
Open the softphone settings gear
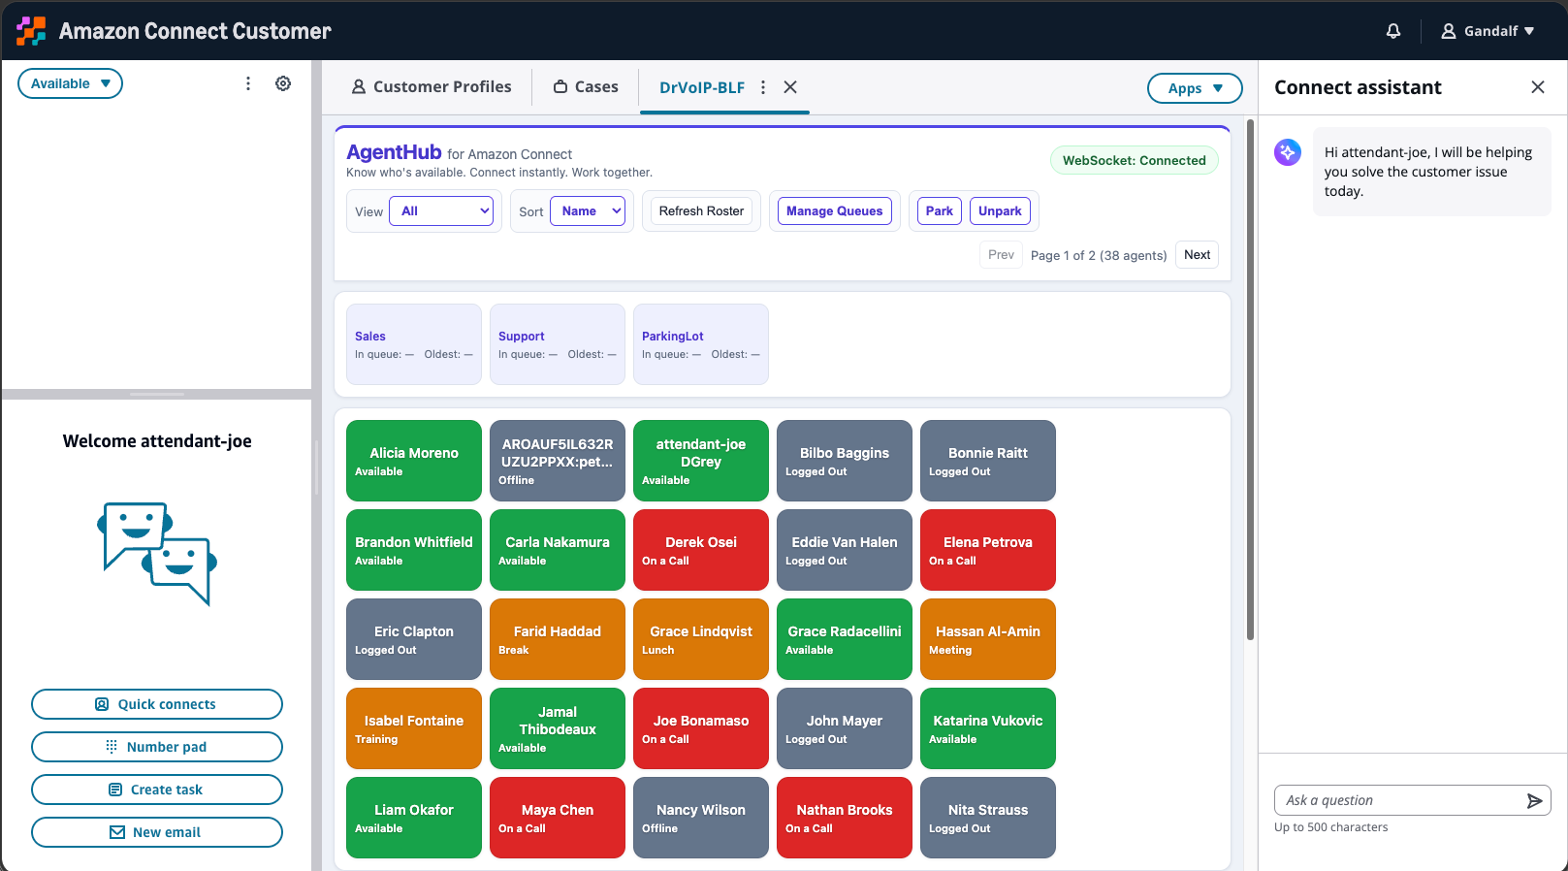point(283,83)
